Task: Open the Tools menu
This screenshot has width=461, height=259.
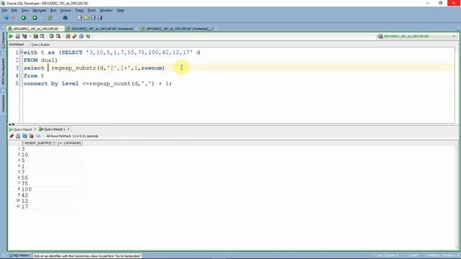Action: tap(91, 10)
